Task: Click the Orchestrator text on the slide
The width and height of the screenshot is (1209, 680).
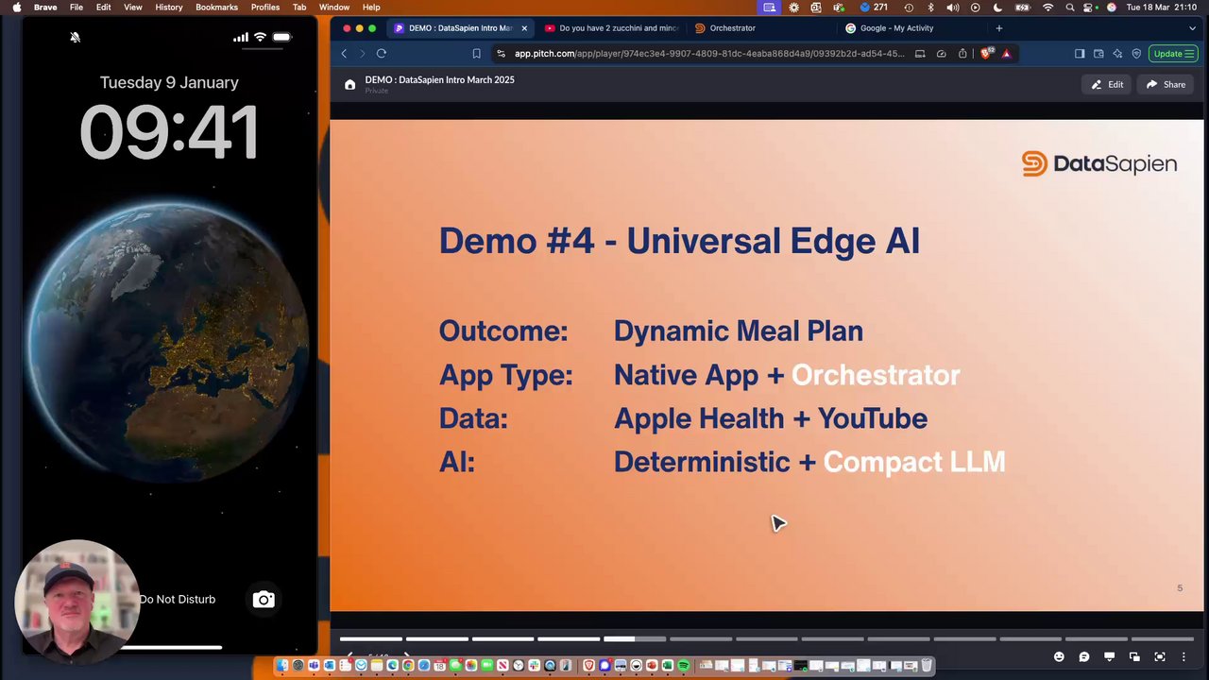Action: pos(876,375)
